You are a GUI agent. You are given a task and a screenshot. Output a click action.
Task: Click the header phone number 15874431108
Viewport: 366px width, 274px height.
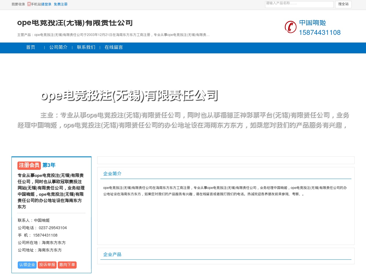320,33
